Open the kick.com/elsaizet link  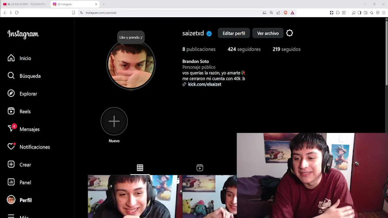pos(205,84)
